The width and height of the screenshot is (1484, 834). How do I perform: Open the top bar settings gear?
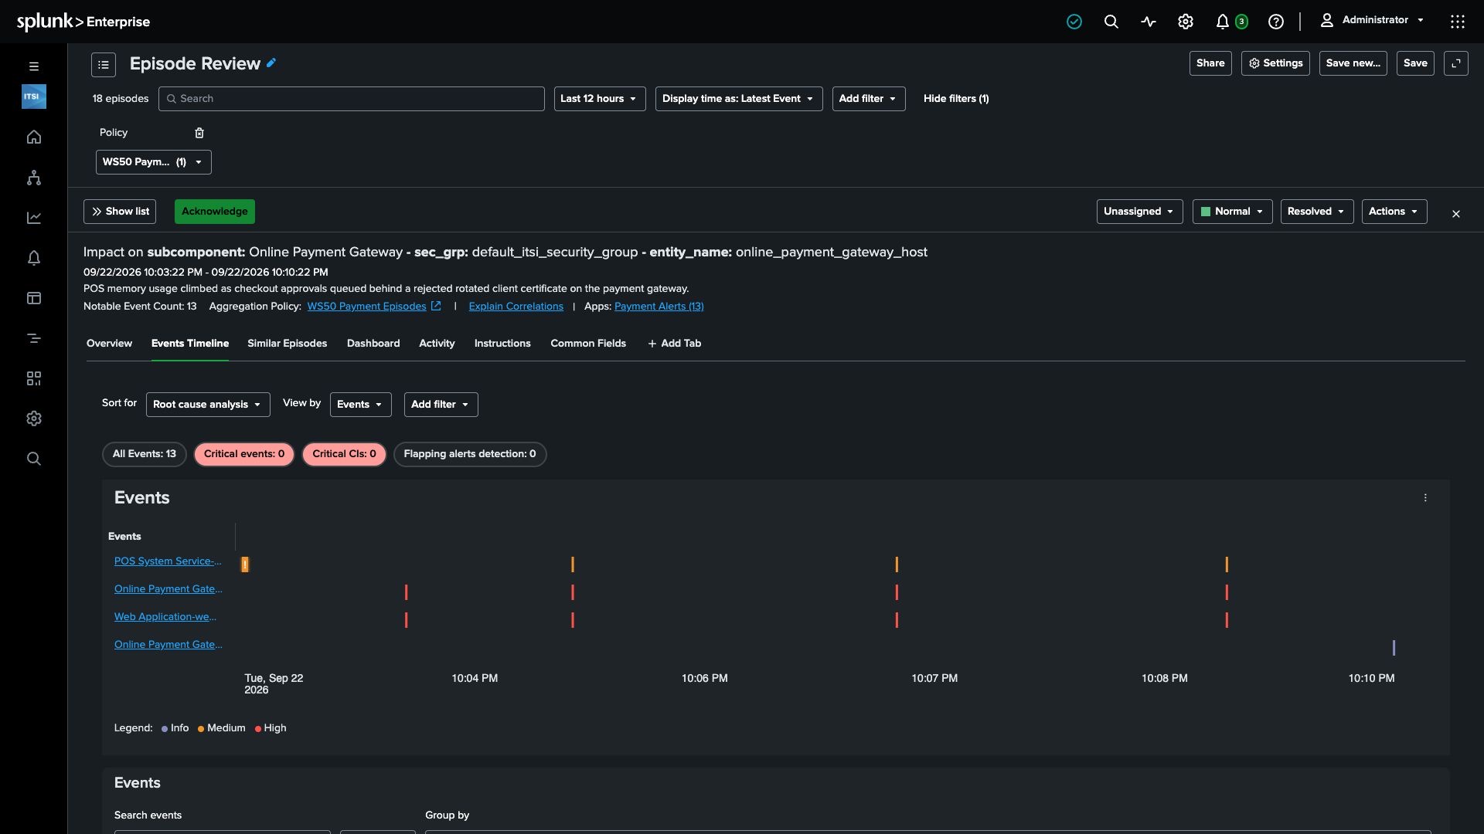pyautogui.click(x=1186, y=22)
